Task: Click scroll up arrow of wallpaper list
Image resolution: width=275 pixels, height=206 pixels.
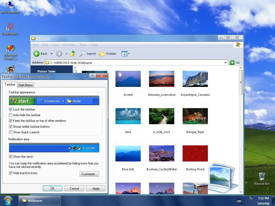Action: tap(241, 68)
